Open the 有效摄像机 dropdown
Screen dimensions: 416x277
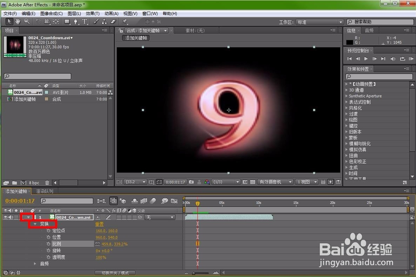click(275, 182)
